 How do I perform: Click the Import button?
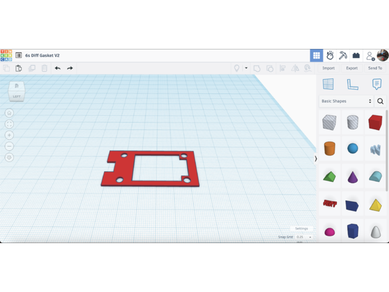click(x=328, y=68)
